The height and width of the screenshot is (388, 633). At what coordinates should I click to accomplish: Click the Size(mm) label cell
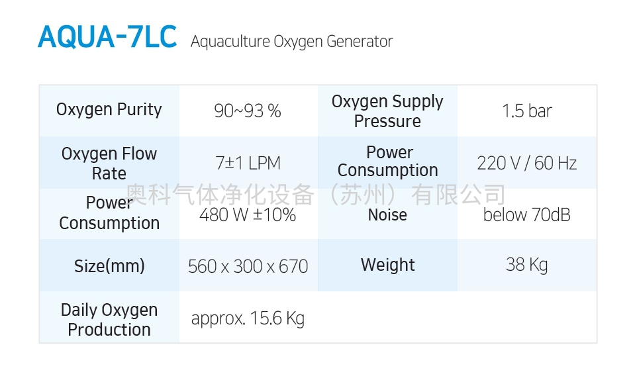[x=109, y=266]
